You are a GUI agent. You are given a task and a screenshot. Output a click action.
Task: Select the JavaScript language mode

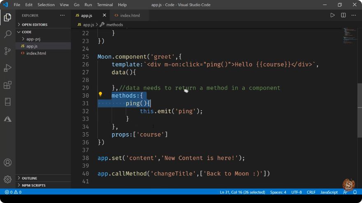tap(329, 192)
